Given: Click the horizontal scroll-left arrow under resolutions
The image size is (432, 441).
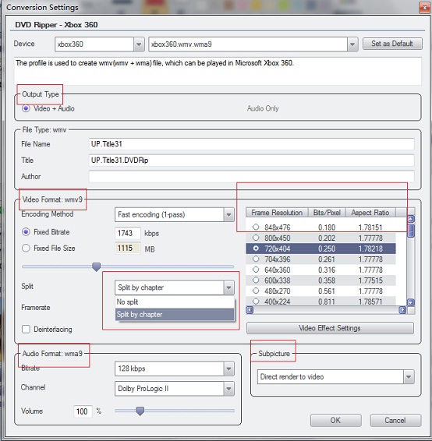Looking at the screenshot, I should tap(250, 310).
